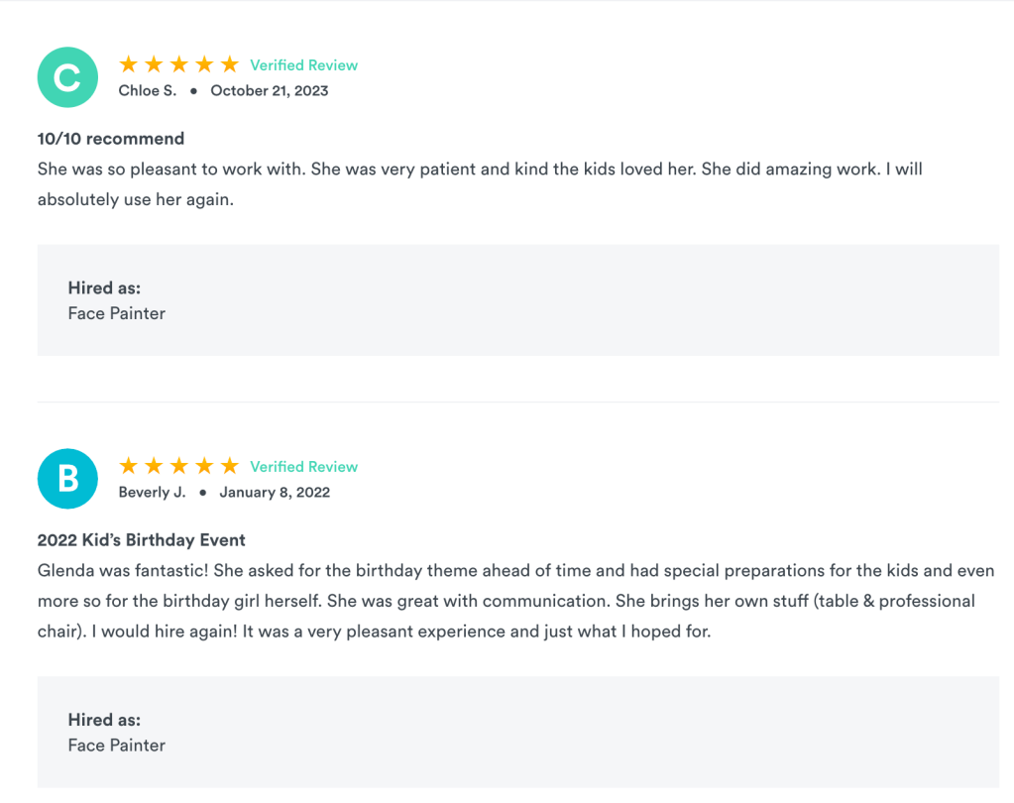Click "Face Painter" in Chloe's Hired as box
This screenshot has width=1014, height=803.
[117, 313]
